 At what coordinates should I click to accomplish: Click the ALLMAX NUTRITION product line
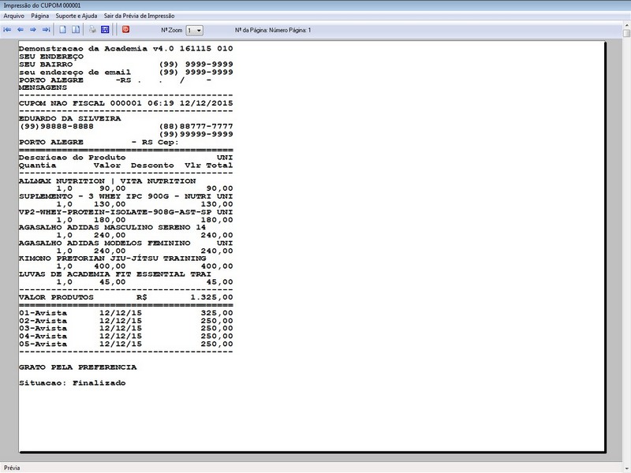pos(107,181)
